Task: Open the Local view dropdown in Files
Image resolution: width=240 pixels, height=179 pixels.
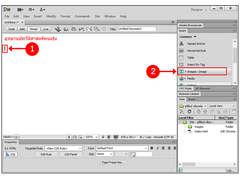Action: coord(222,106)
